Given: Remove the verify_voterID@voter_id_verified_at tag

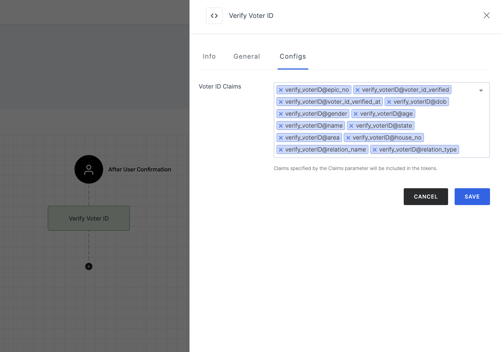Looking at the screenshot, I should [281, 102].
